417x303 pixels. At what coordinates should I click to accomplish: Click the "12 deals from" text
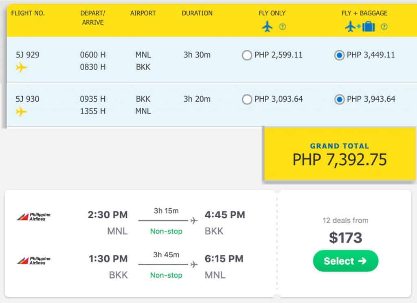tap(345, 221)
